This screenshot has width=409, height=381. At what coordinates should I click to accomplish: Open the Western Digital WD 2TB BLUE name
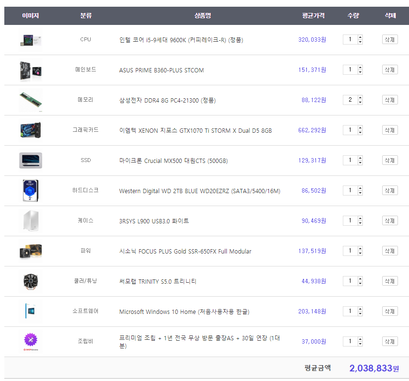(200, 191)
